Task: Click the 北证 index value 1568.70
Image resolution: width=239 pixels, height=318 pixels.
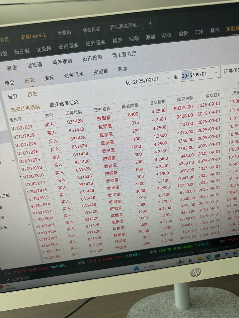Action: click(164, 250)
